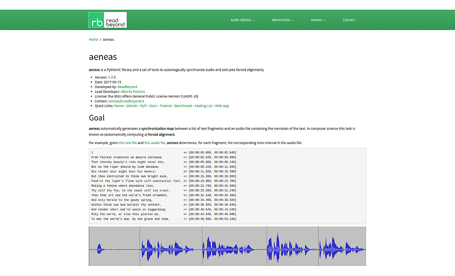The image size is (455, 276).
Task: Click line 'Thy self thy foe, to thy sweet self too cruel:'
Action: tap(131, 191)
